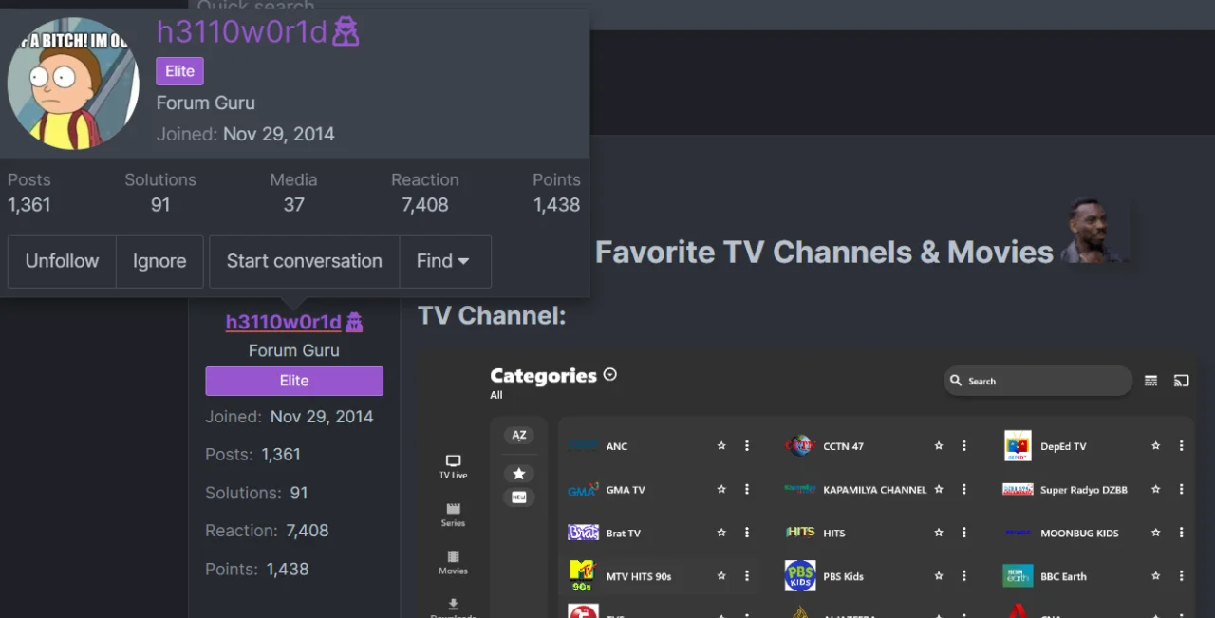Click the cast to screen icon
The height and width of the screenshot is (618, 1215).
[1181, 381]
